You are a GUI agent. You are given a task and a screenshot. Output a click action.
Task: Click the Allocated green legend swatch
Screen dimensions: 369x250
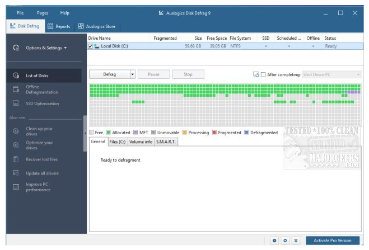tap(108, 133)
